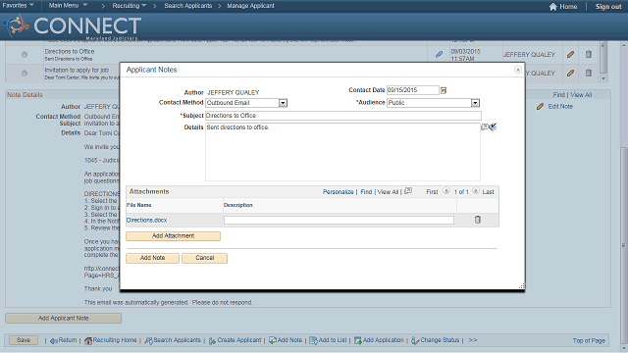Click Find in the Attachments grid
The width and height of the screenshot is (628, 353).
click(x=366, y=192)
